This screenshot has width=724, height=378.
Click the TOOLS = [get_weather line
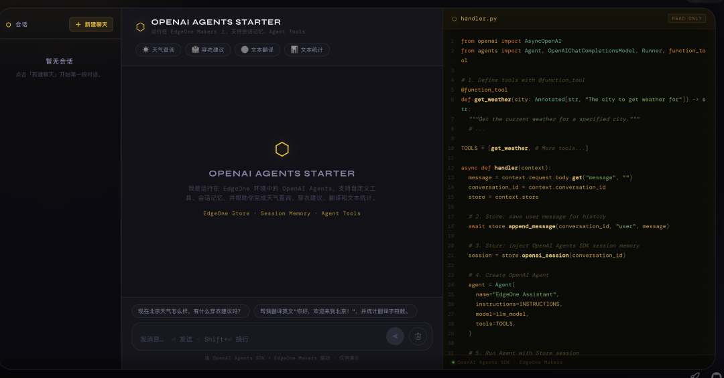pyautogui.click(x=524, y=149)
